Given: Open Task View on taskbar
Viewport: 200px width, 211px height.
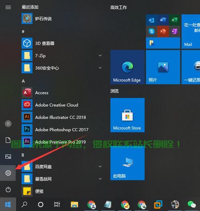Looking at the screenshot, I should click(57, 205).
